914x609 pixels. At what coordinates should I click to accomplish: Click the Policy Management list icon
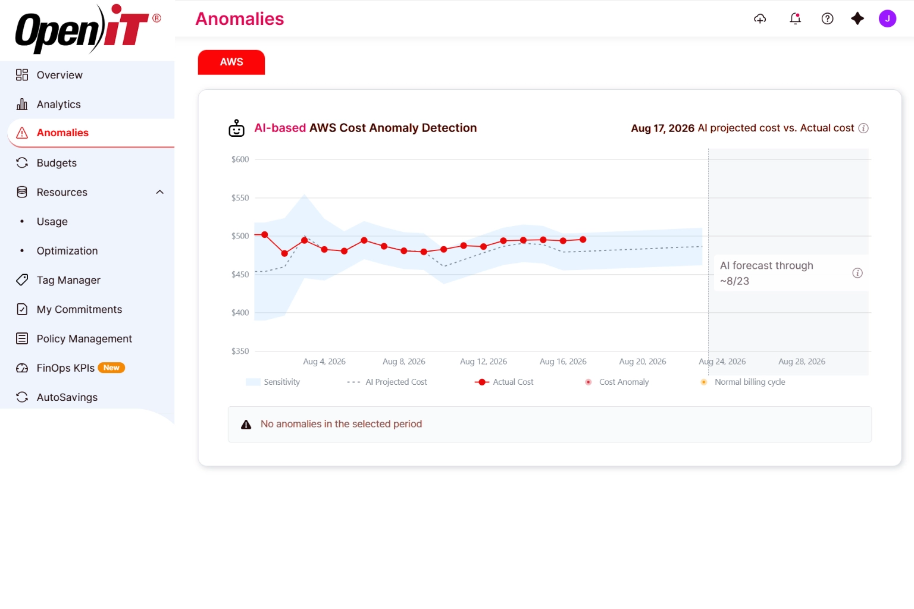click(x=22, y=338)
